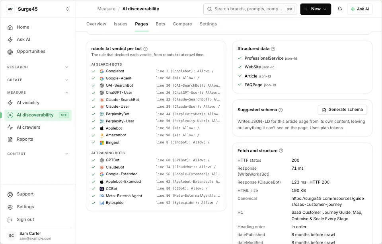The height and width of the screenshot is (244, 382).
Task: Click the OpenAI icon next to OAI-SearchBot
Action: coord(101,85)
